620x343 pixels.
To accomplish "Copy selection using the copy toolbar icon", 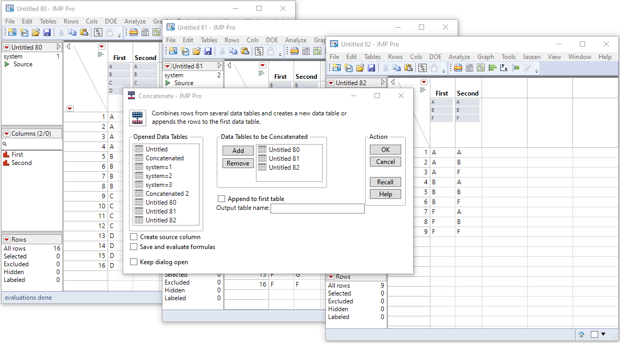I will [397, 67].
